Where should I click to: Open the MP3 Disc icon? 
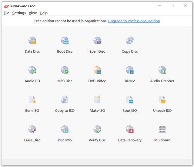(x=65, y=70)
